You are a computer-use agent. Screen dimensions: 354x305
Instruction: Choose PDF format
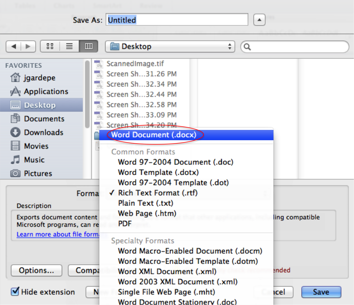[186, 224]
